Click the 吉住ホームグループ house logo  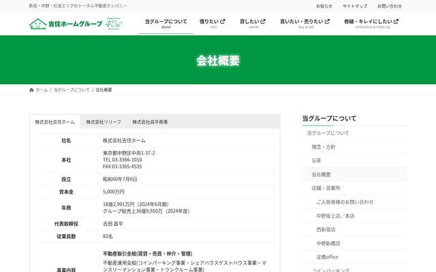click(x=66, y=24)
